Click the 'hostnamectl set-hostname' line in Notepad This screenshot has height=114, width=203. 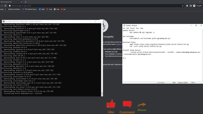150,38
